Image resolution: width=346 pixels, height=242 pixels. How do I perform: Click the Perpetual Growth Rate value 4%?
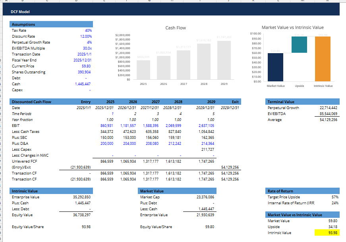tap(89, 42)
